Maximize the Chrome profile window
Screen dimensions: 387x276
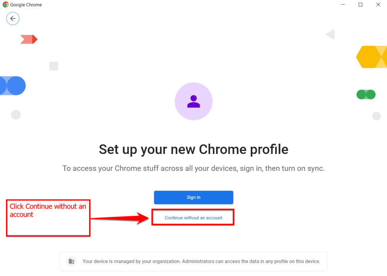(361, 5)
